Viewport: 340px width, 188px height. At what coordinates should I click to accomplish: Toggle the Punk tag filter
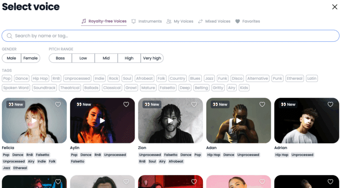tap(278, 78)
